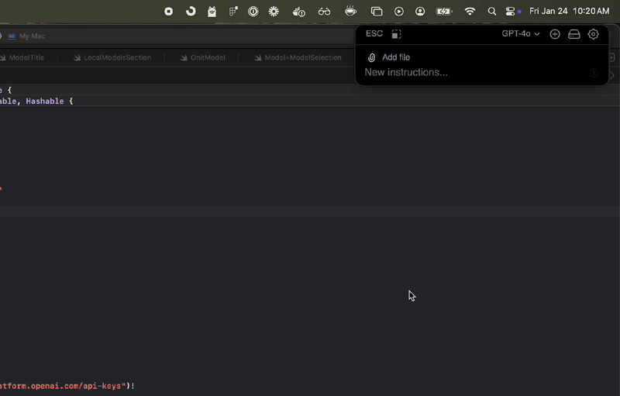Click the screen recording status icon

point(169,12)
